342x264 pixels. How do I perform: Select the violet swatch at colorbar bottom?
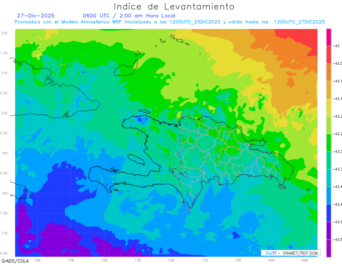(x=329, y=248)
